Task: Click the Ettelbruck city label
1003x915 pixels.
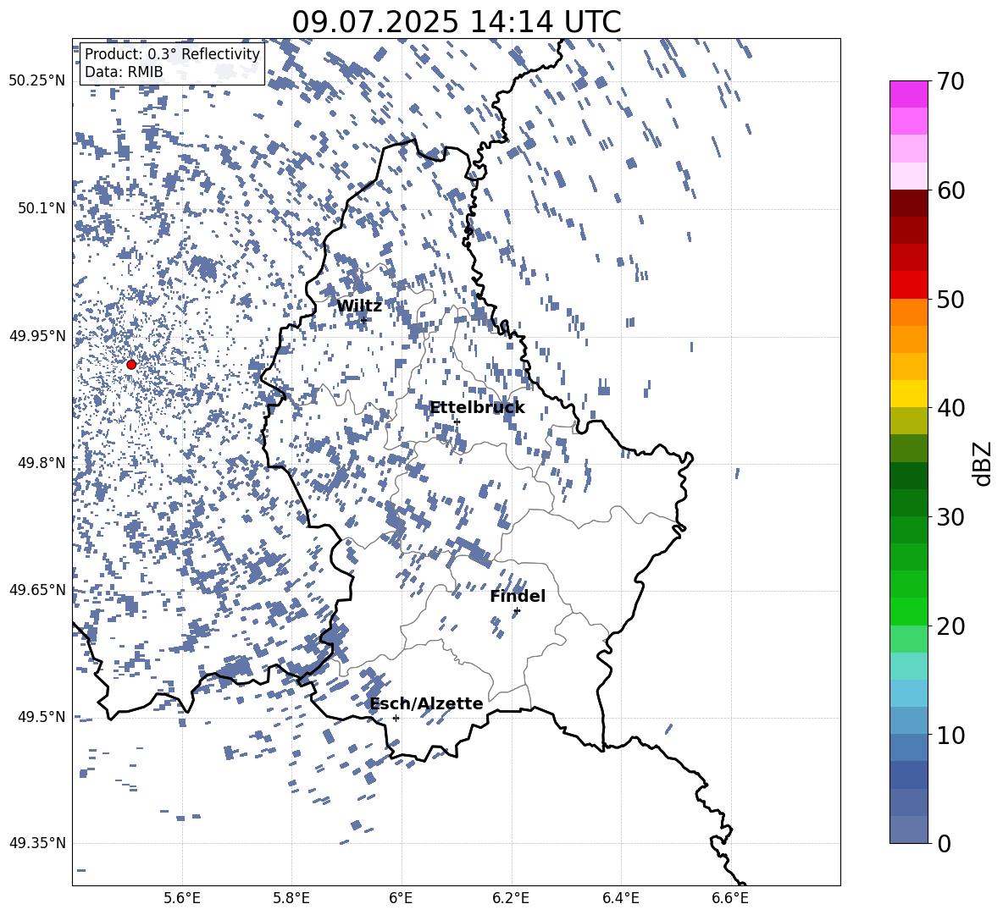Action: point(477,408)
